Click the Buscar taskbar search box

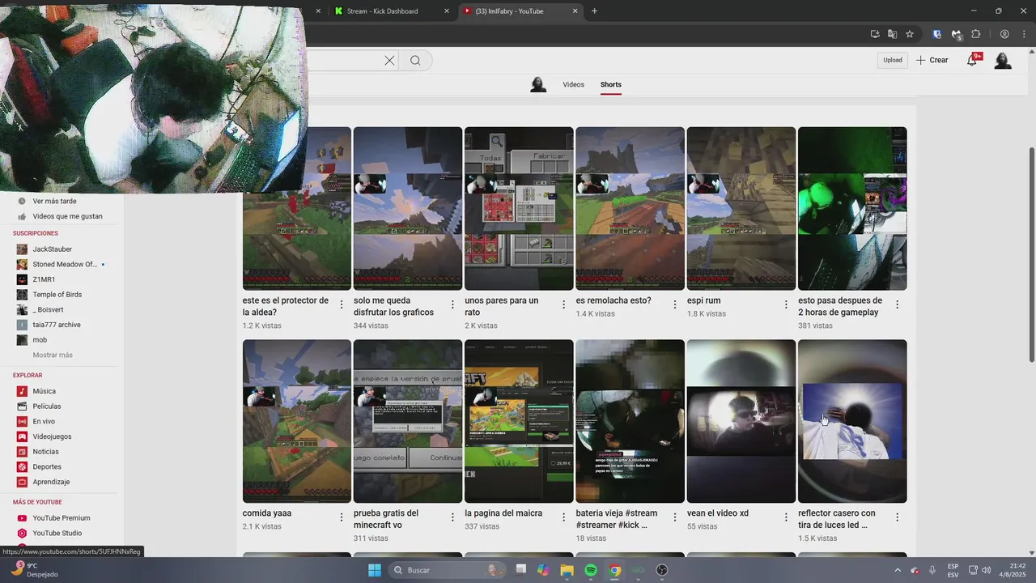pyautogui.click(x=448, y=570)
